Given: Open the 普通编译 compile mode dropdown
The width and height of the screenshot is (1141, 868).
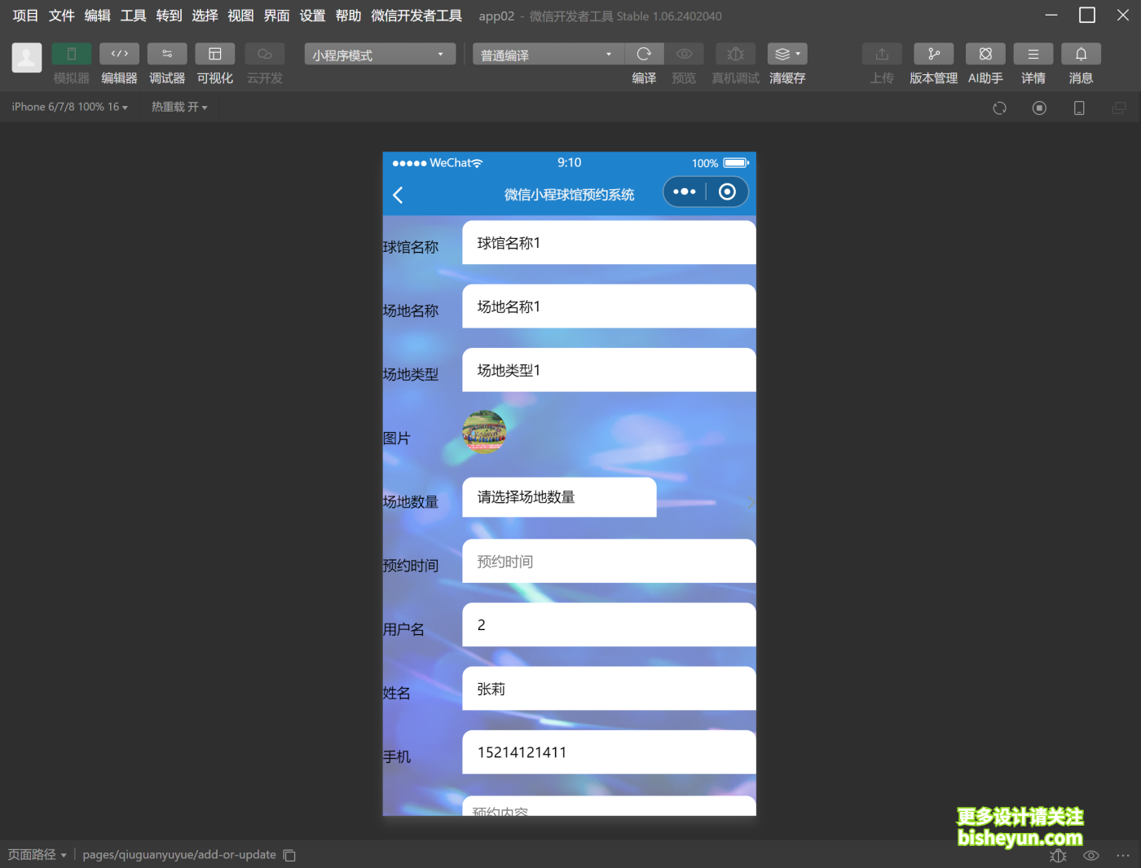Looking at the screenshot, I should [547, 54].
